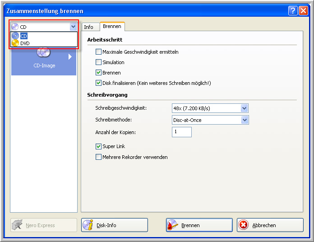The width and height of the screenshot is (314, 242).
Task: Start burning with the Brennen button
Action: [199, 225]
